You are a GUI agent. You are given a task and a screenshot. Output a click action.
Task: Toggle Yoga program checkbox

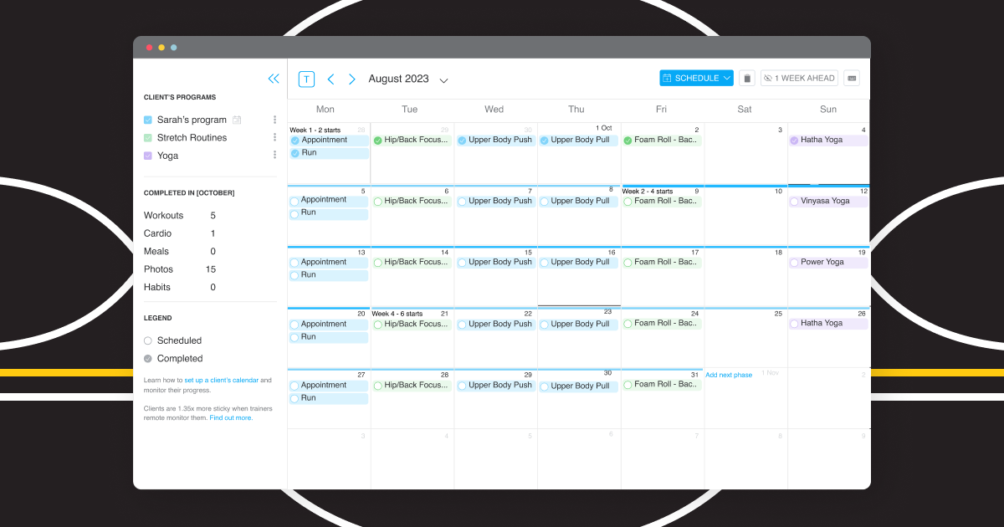(148, 156)
